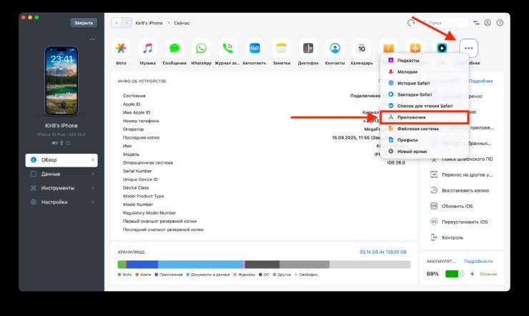The height and width of the screenshot is (316, 529).
Task: Open WhatsApp data section
Action: tap(201, 49)
